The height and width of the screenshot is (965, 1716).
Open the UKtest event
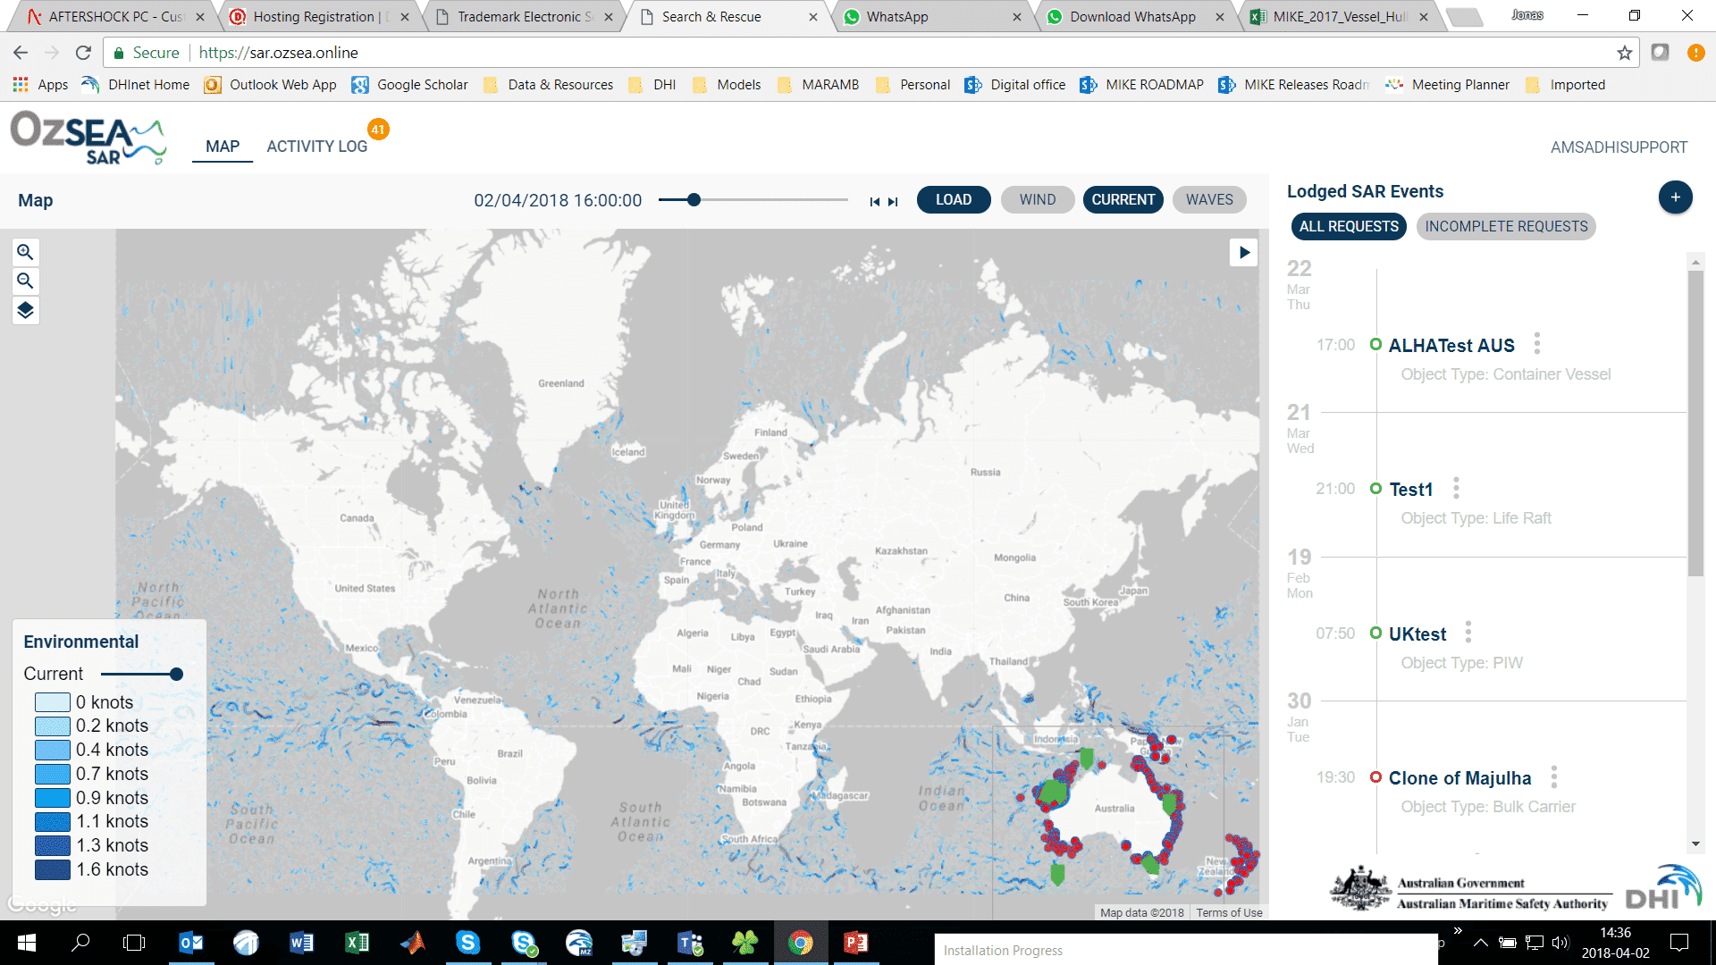(x=1417, y=634)
